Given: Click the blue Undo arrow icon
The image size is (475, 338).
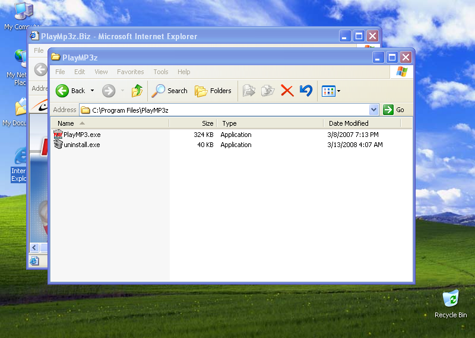Looking at the screenshot, I should 306,91.
